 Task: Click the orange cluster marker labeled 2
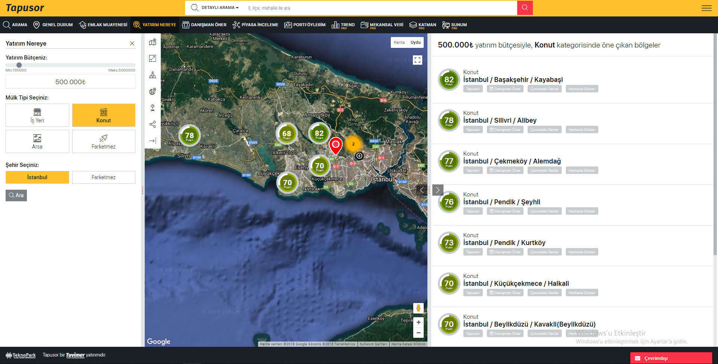point(353,144)
